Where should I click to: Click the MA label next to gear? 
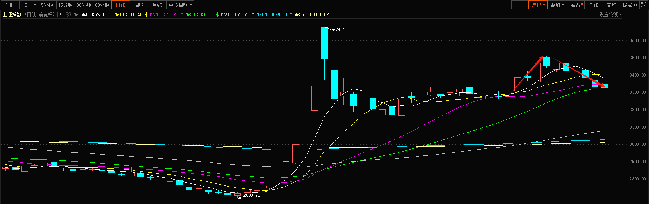click(x=76, y=14)
